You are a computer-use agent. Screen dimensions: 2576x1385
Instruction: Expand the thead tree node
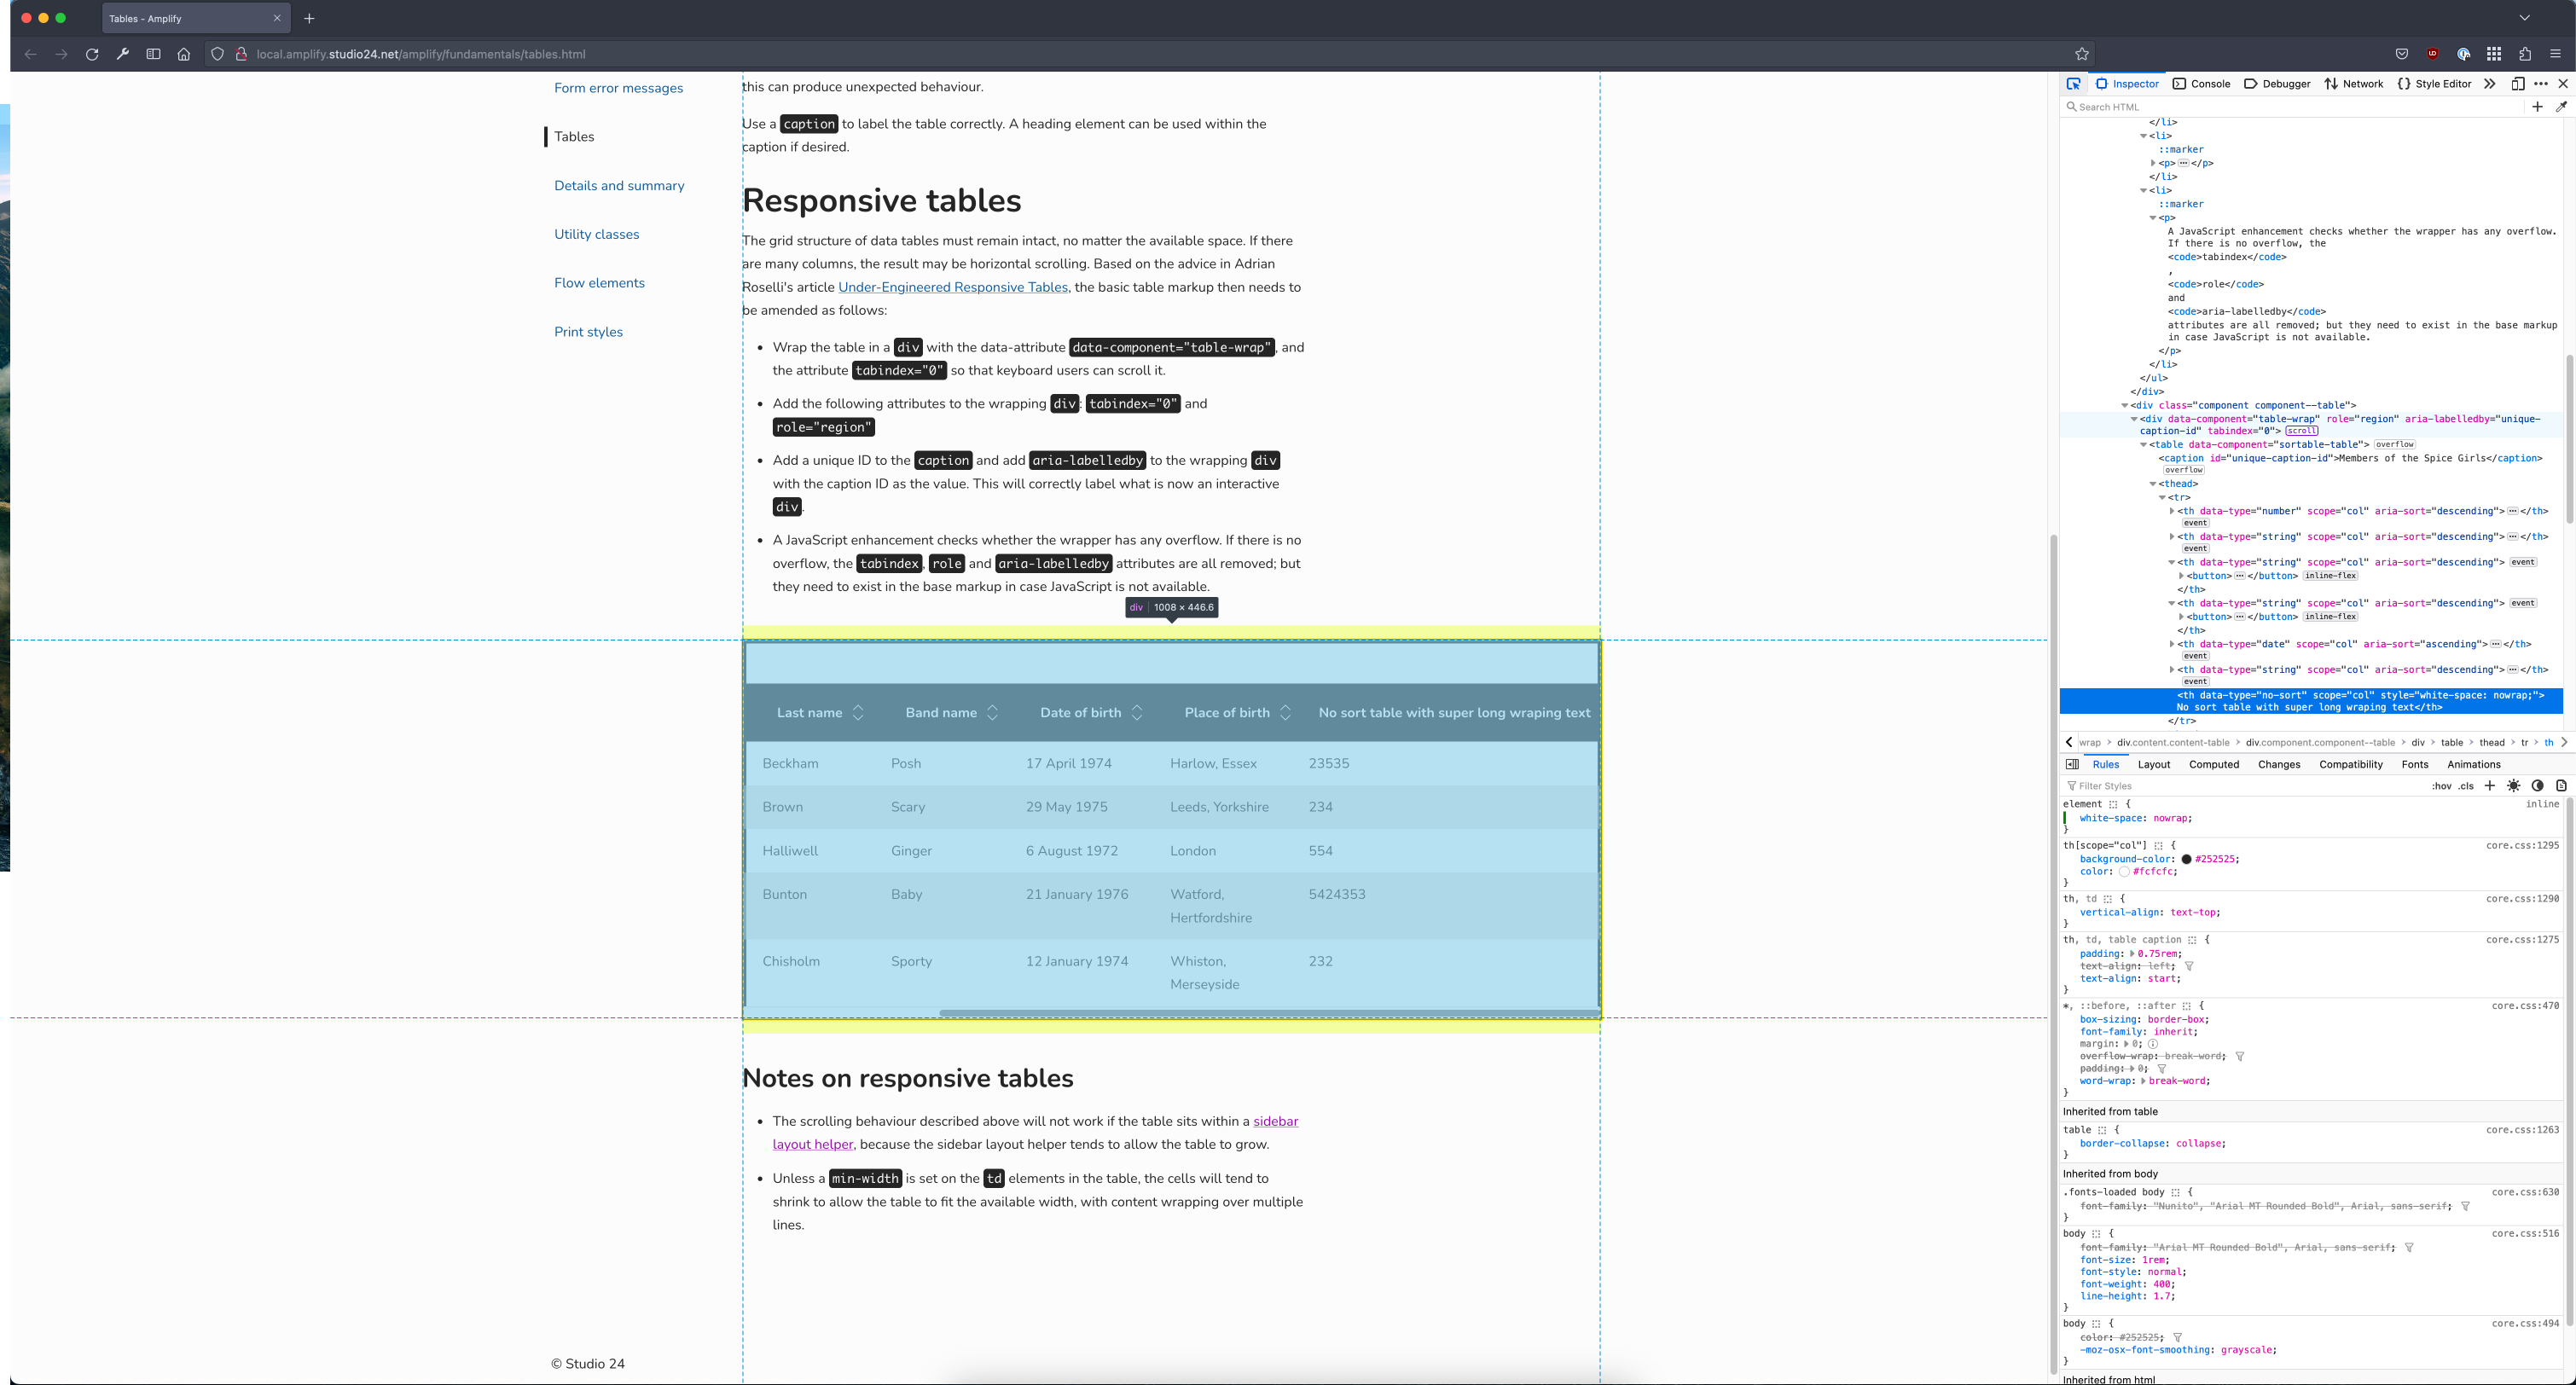point(2154,484)
